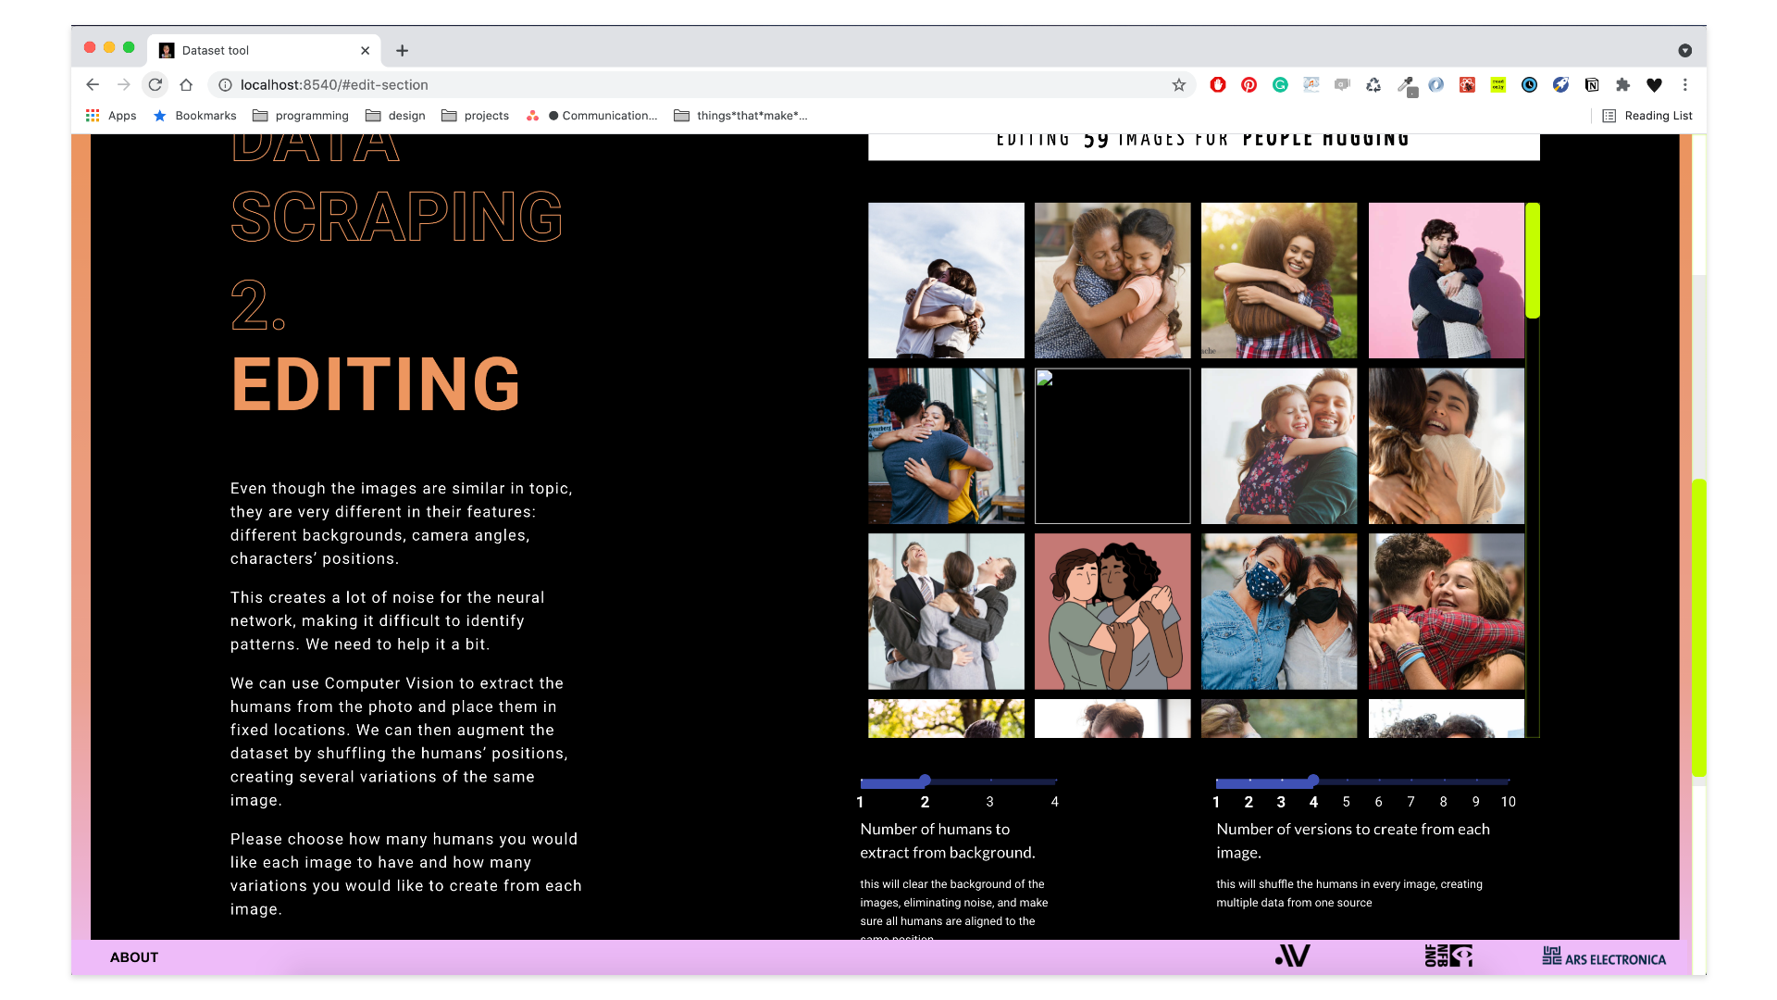The image size is (1777, 1000).
Task: Click the black heart extension icon
Action: [1654, 85]
